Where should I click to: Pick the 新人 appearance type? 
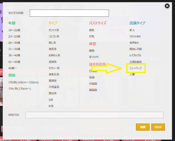[132, 30]
